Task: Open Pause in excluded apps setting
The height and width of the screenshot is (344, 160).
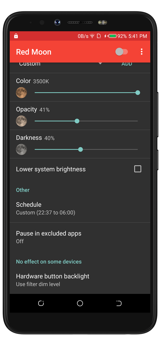Action: (x=80, y=237)
